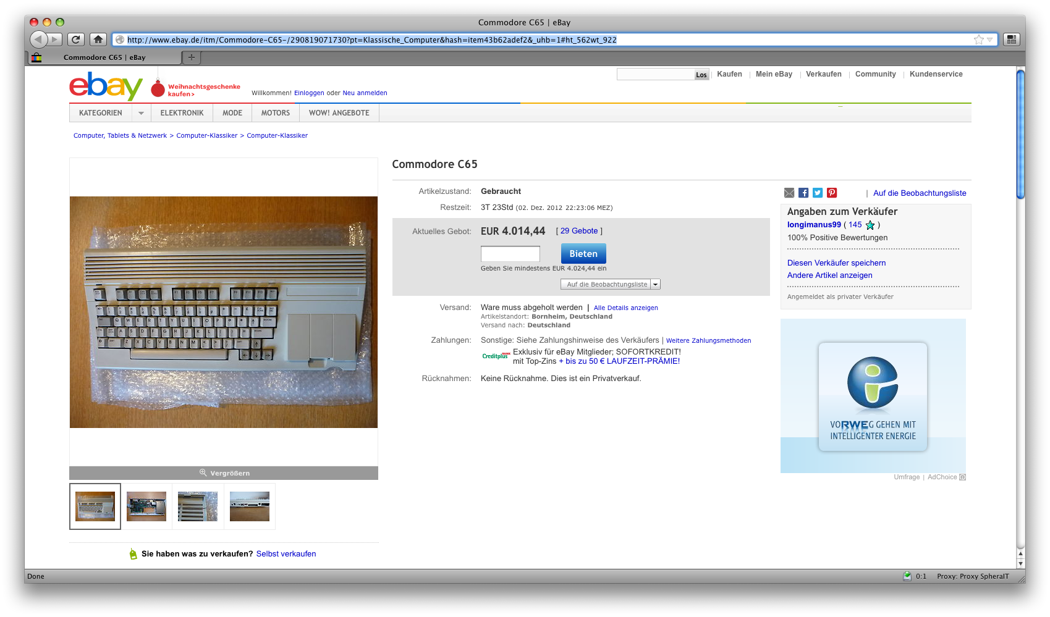Open the browser panel icon beside the address bar
1050x617 pixels.
1011,40
